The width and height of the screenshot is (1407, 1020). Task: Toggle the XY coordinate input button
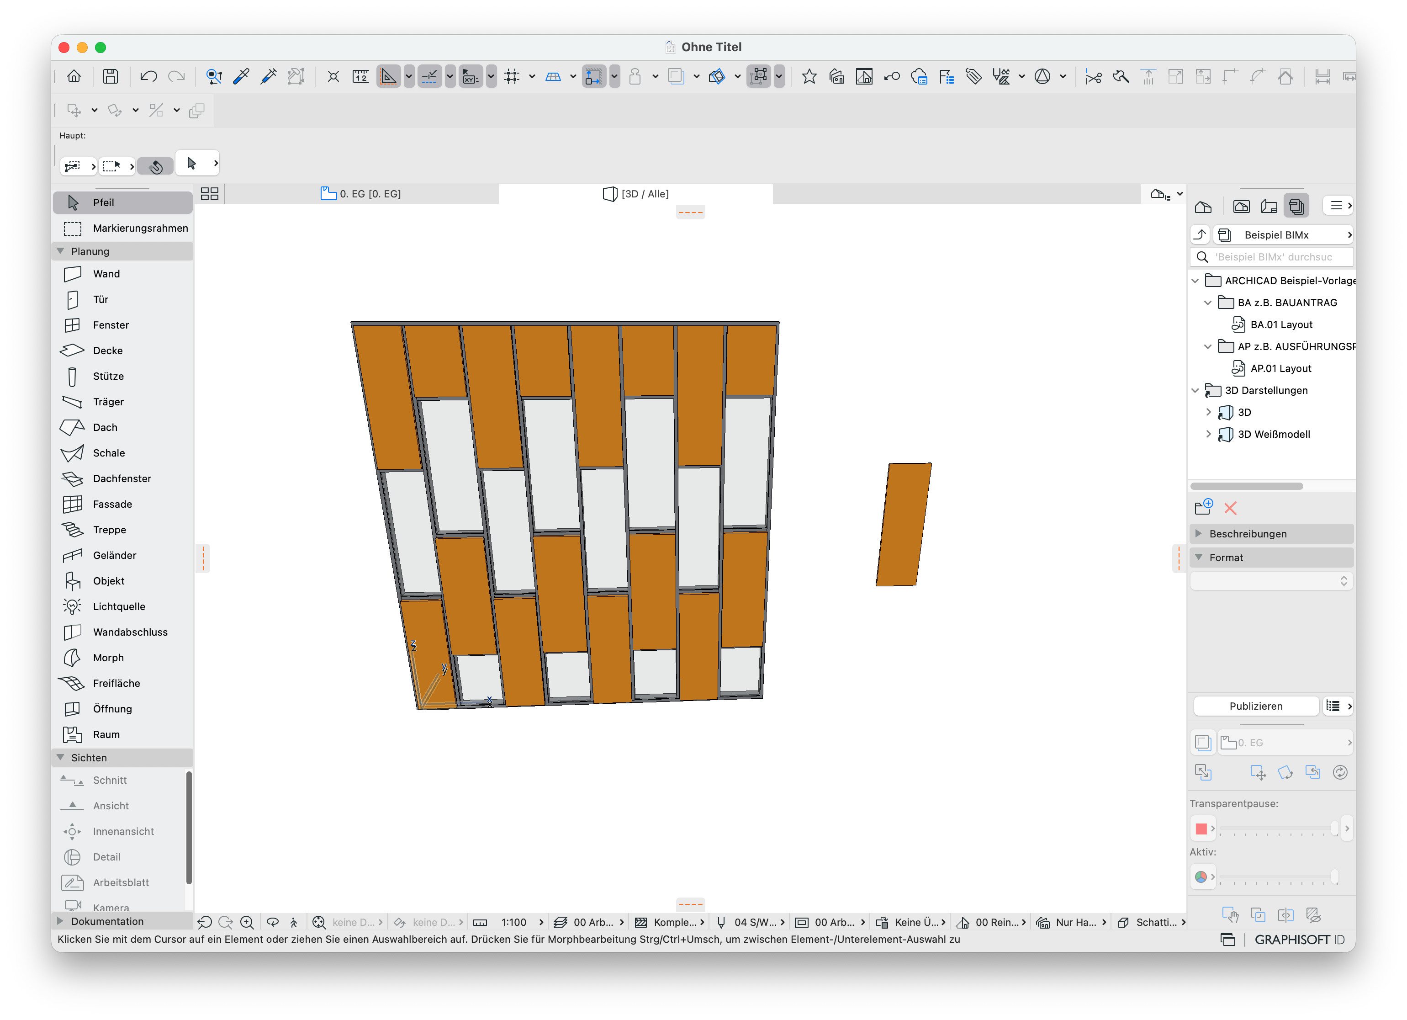pos(470,76)
